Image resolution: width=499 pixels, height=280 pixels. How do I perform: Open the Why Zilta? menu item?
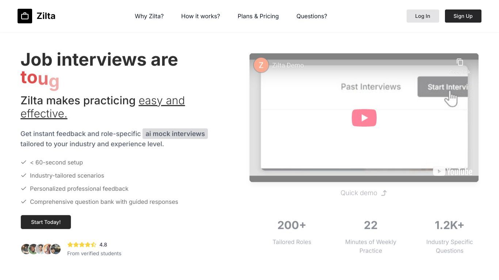click(x=149, y=16)
